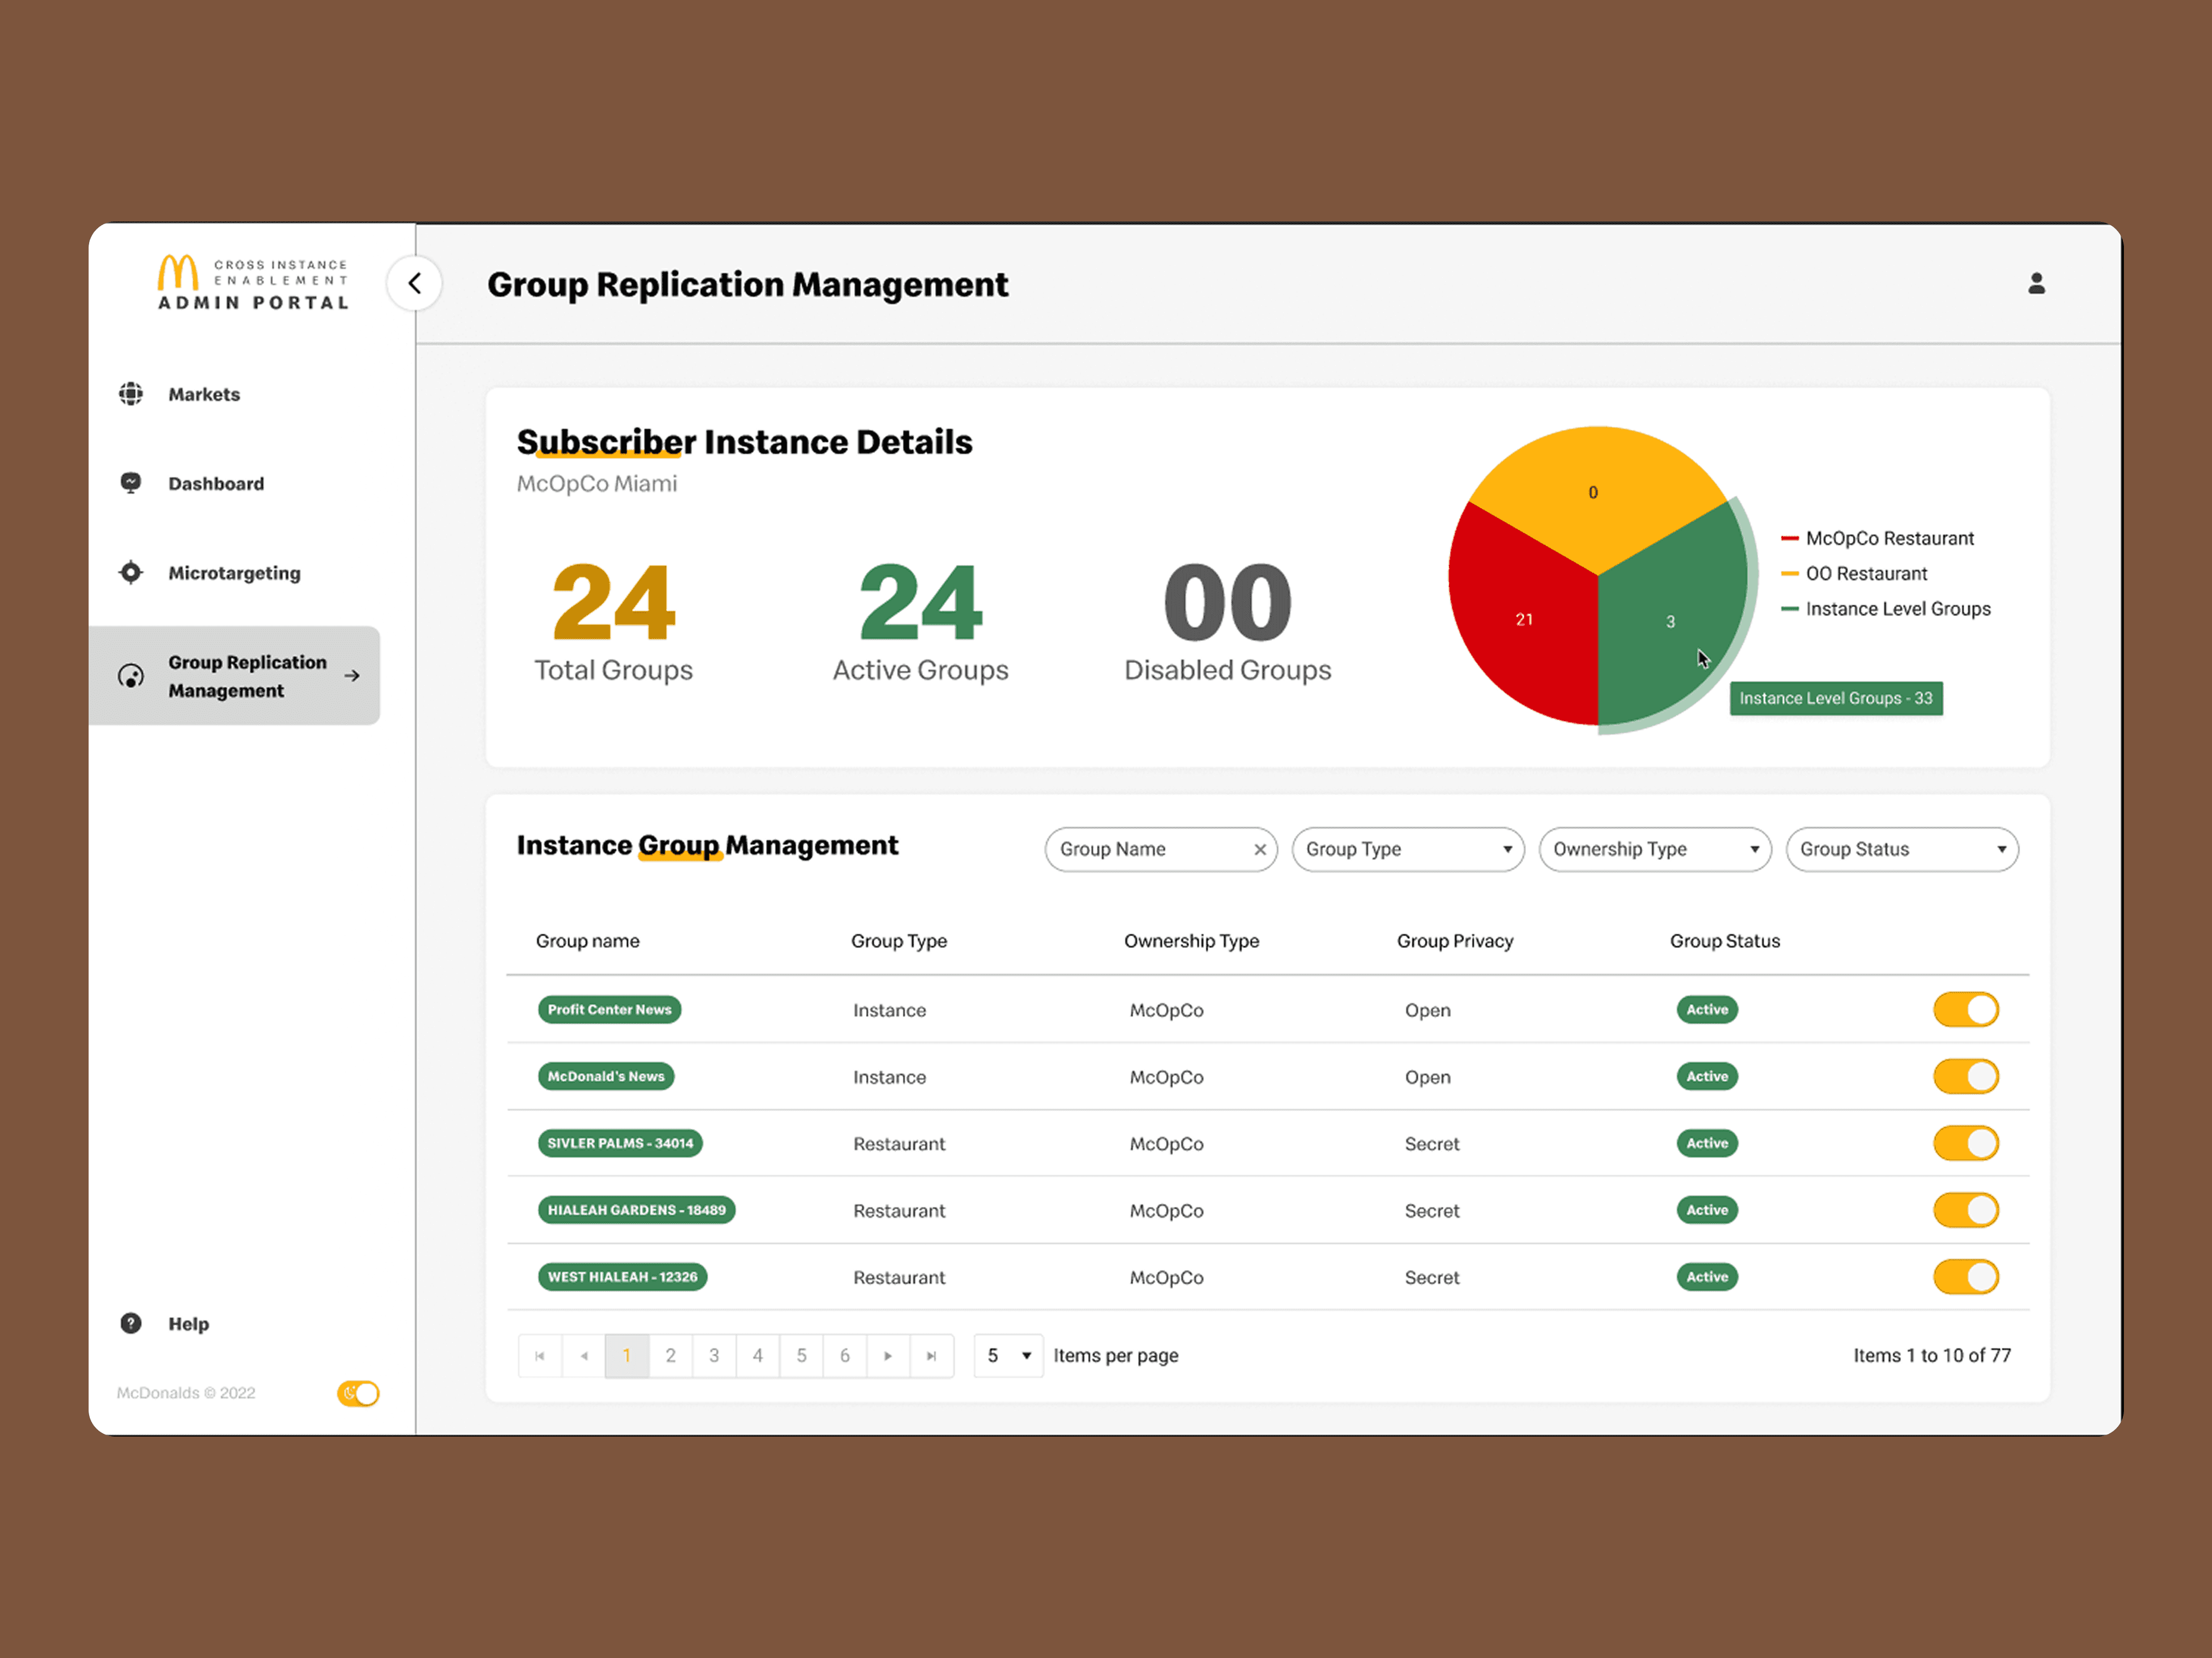This screenshot has height=1658, width=2212.
Task: Collapse sidebar with back chevron button
Action: (x=414, y=284)
